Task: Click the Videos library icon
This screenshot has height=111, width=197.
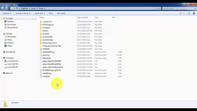Action: [x=6, y=46]
